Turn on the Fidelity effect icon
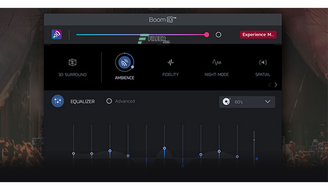 (171, 62)
